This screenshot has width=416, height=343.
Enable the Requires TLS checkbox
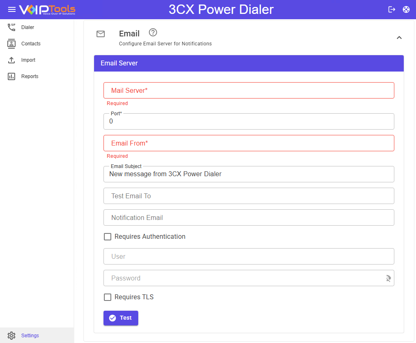click(108, 297)
